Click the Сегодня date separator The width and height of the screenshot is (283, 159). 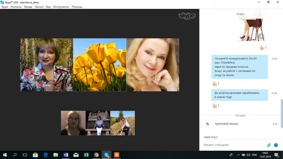tap(241, 116)
